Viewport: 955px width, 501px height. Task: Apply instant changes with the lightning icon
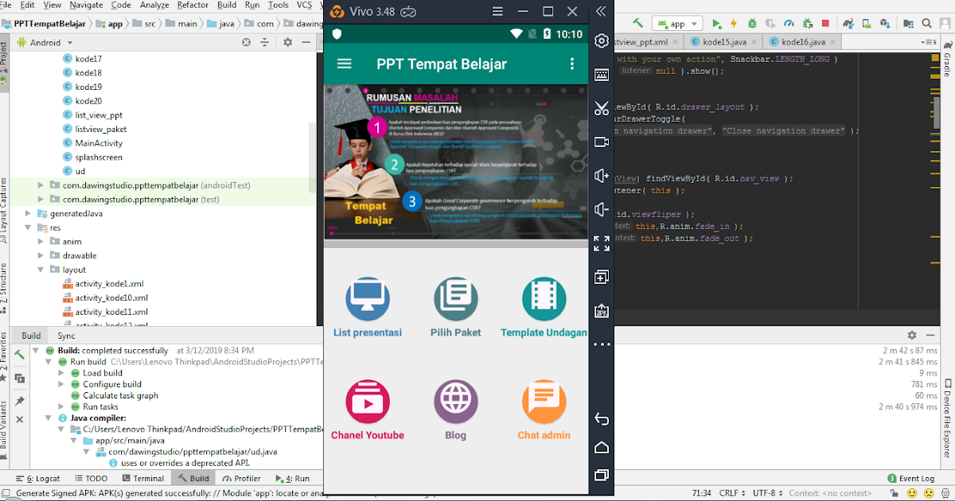click(734, 24)
